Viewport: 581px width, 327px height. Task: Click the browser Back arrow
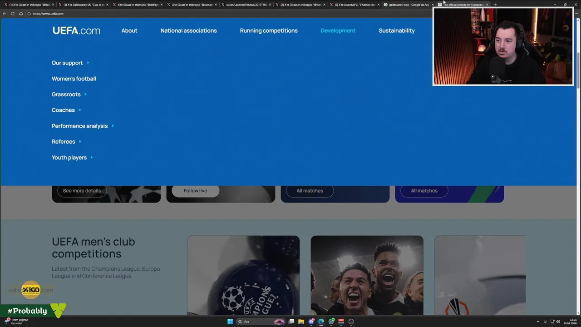click(5, 14)
